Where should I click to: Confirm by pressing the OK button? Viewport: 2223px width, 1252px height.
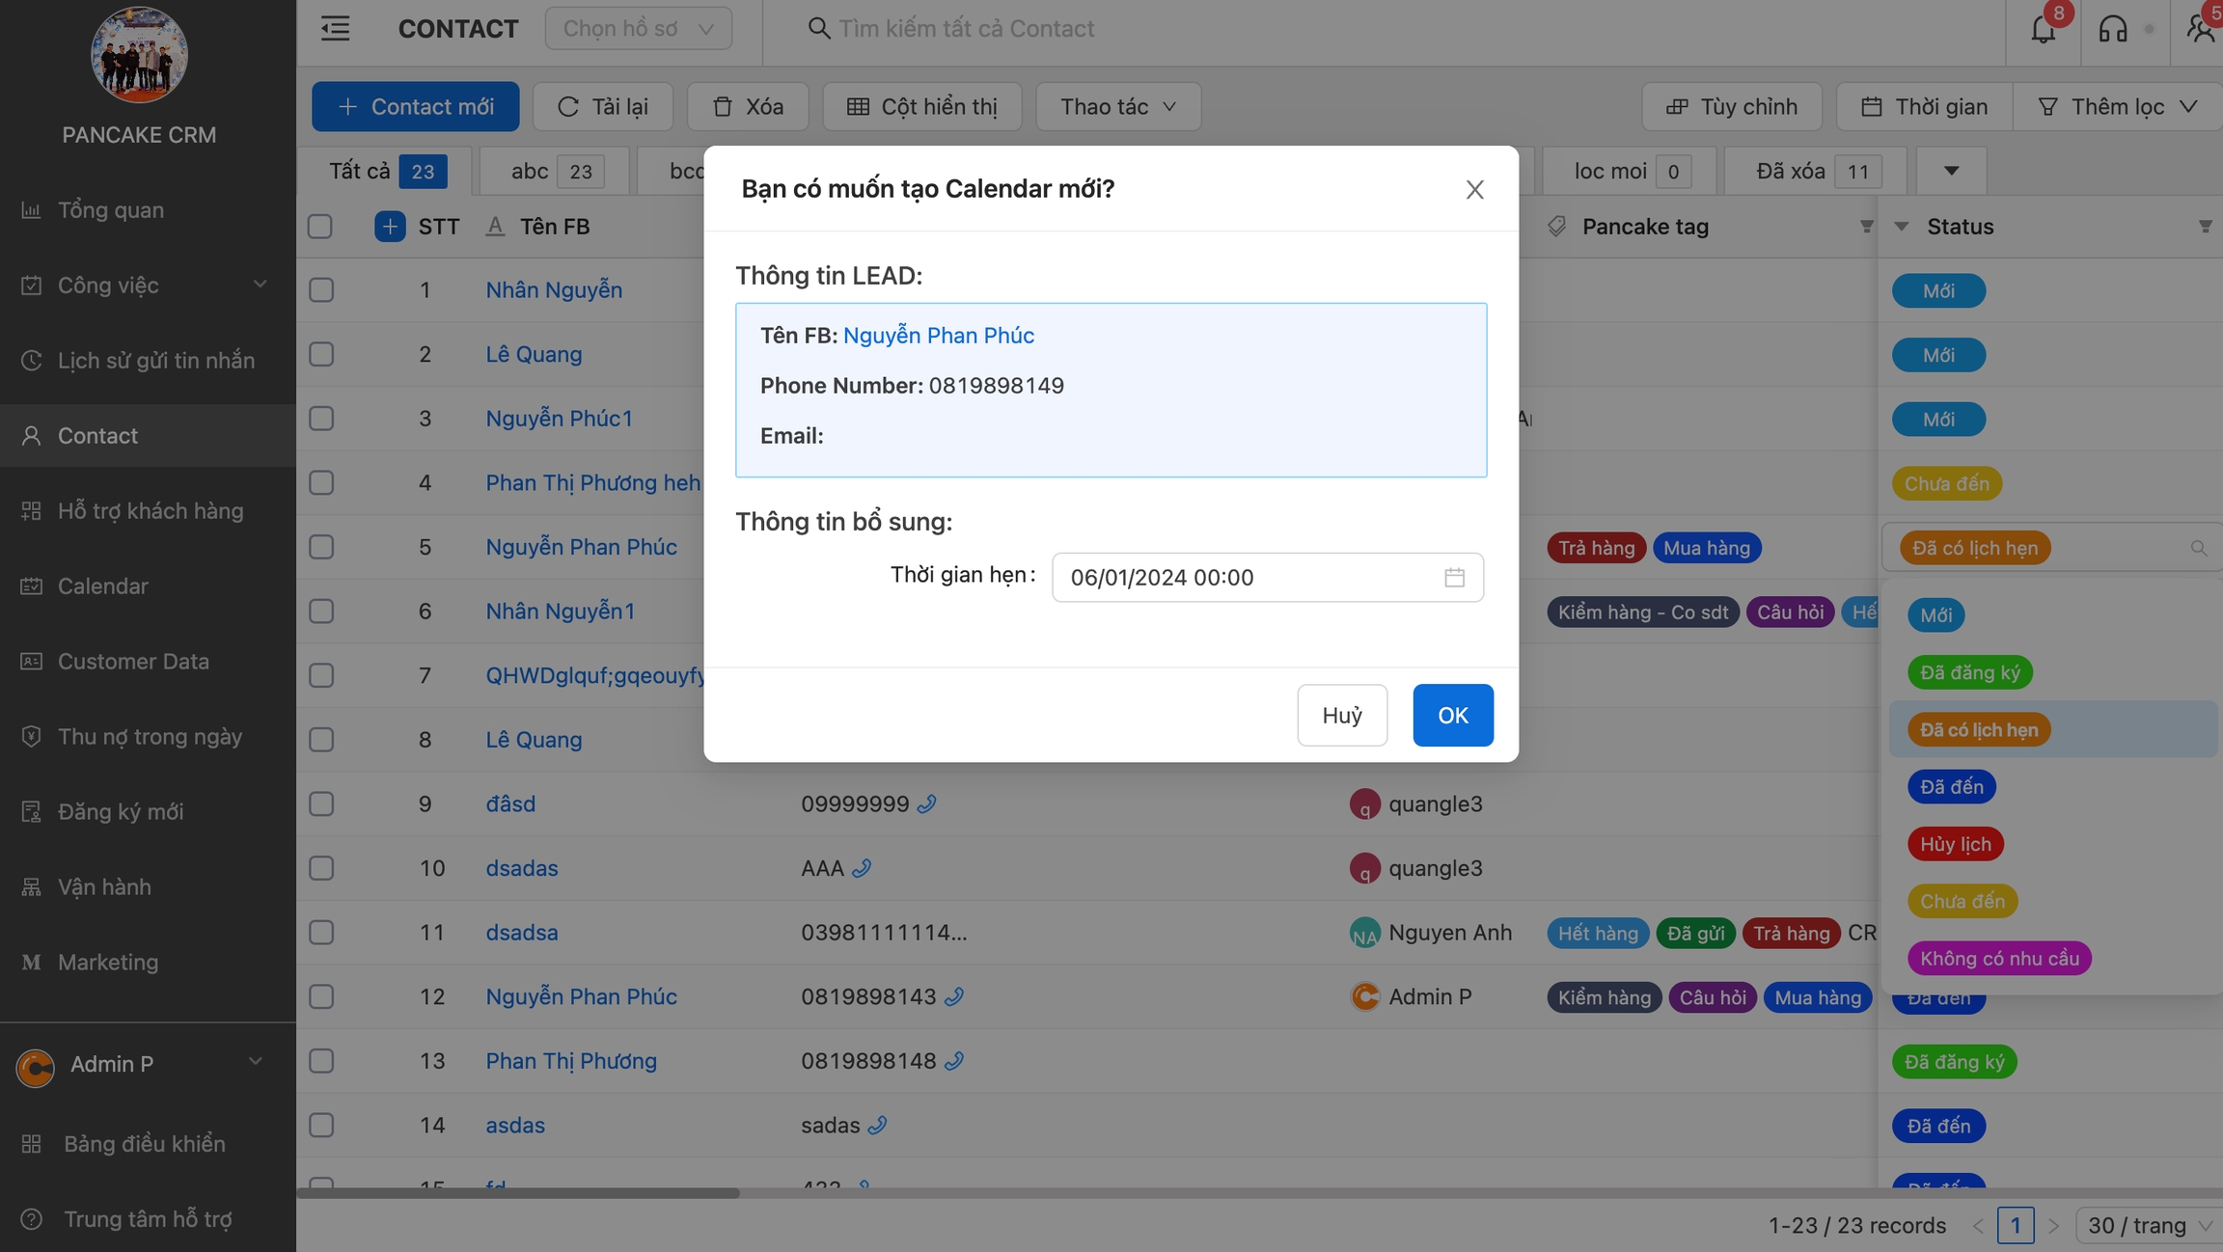[x=1452, y=715]
